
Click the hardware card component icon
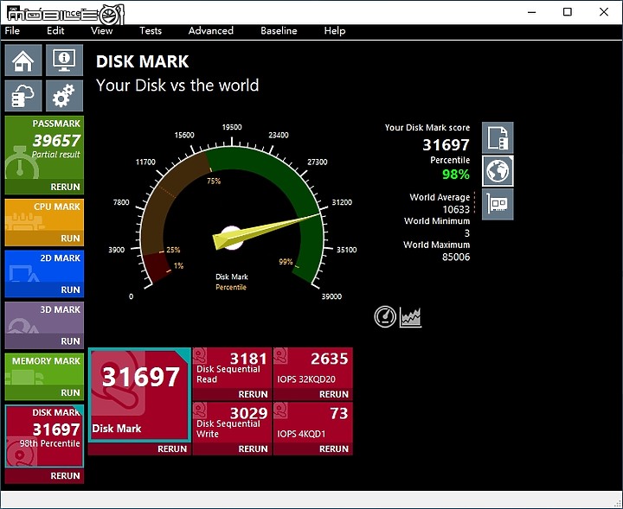point(498,204)
